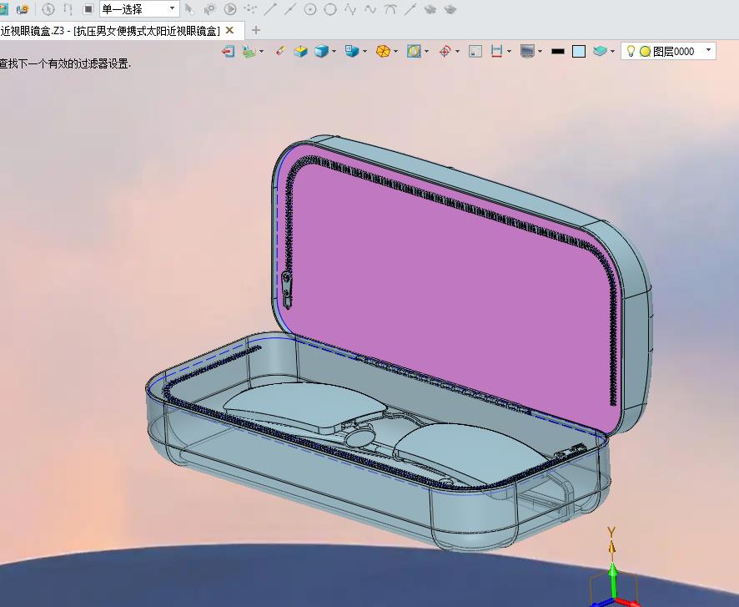This screenshot has height=607, width=739.
Task: Select the line midpoint snap icon
Action: [290, 9]
